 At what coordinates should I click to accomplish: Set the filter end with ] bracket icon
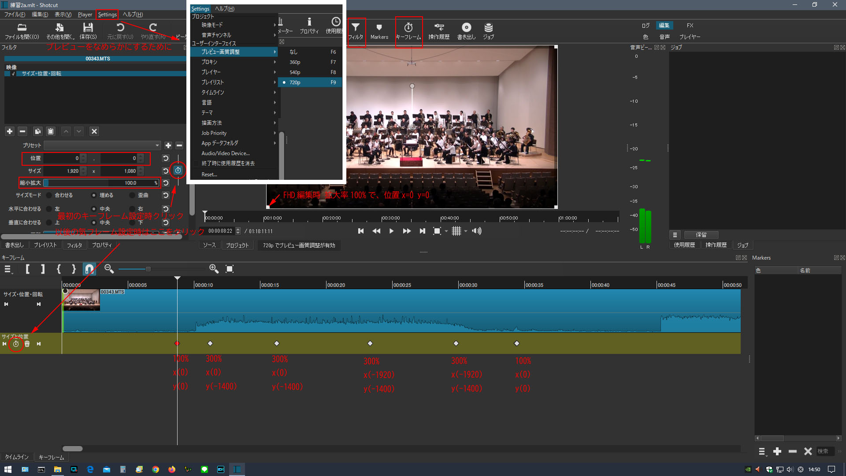click(42, 269)
